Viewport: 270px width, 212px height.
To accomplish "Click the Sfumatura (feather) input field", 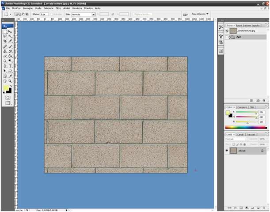I will (x=45, y=14).
